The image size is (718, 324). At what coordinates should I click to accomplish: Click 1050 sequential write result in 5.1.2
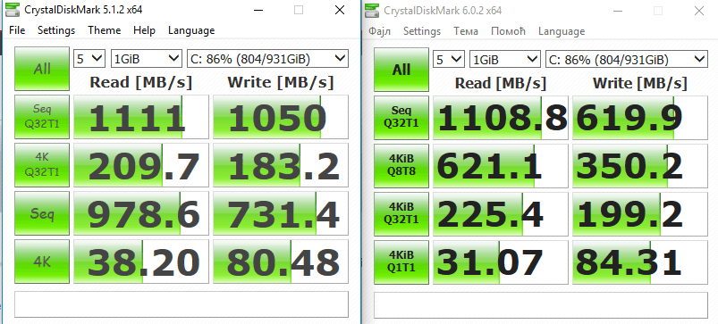[x=281, y=117]
